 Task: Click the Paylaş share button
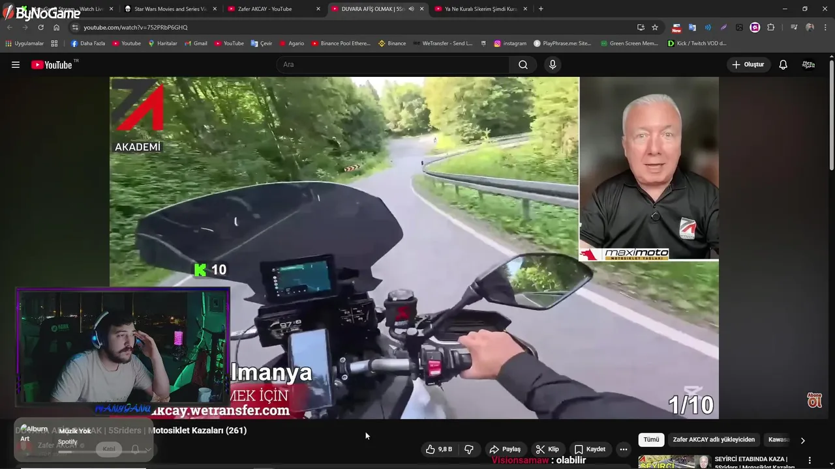505,449
